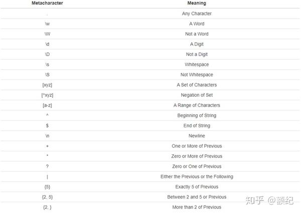Click the "Whitespace" meaning cell
Image resolution: width=301 pixels, height=213 pixels.
(x=196, y=64)
